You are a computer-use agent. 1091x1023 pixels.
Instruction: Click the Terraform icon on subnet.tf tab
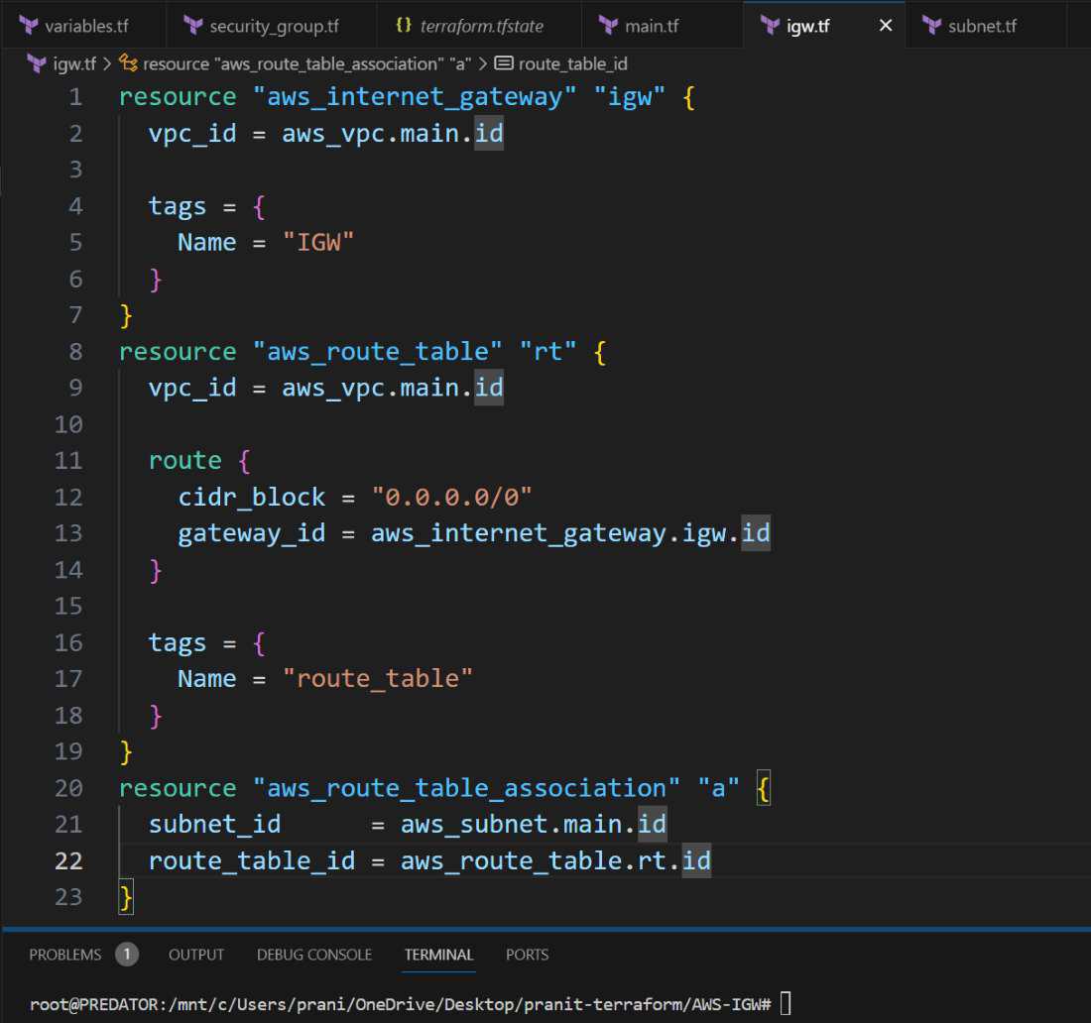pyautogui.click(x=931, y=26)
